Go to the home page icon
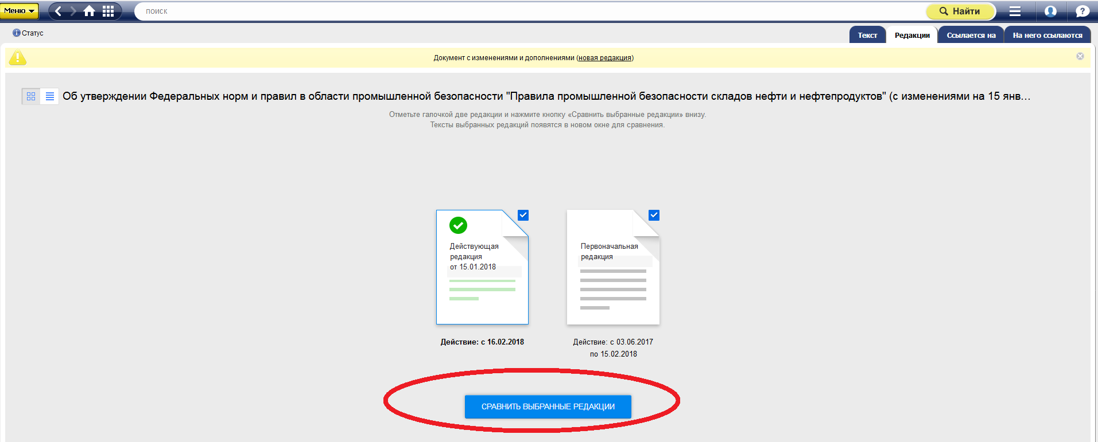Screen dimensions: 1098x442 pyautogui.click(x=90, y=11)
